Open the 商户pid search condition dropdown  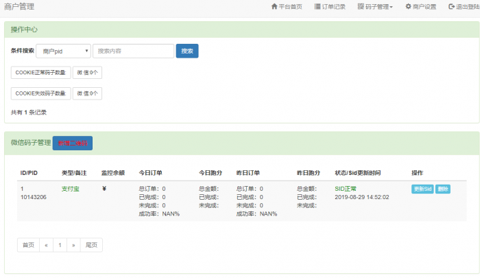[64, 51]
